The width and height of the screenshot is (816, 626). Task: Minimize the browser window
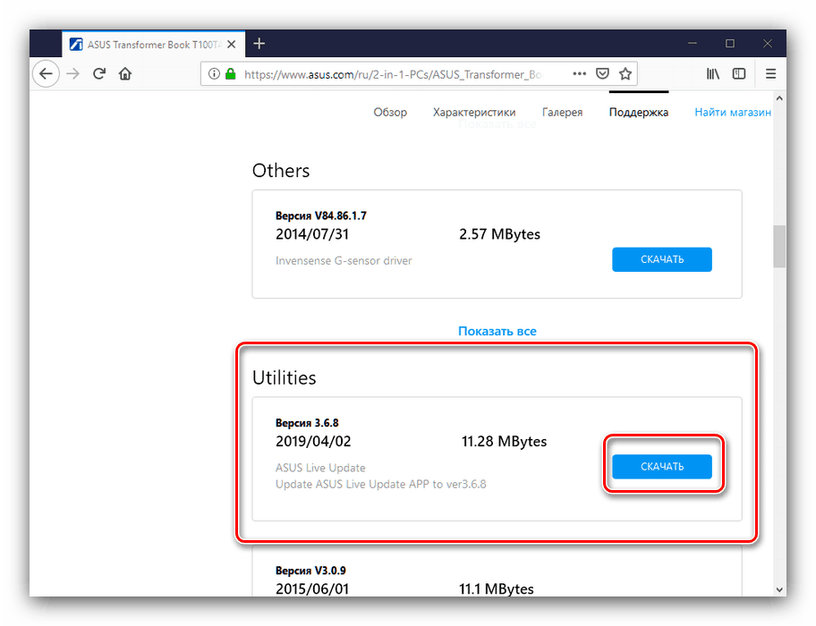pos(693,44)
